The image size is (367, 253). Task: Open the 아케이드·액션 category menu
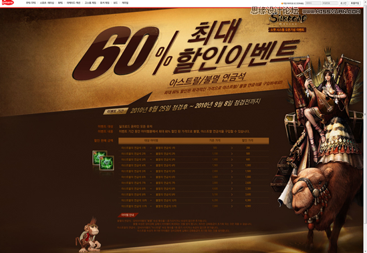(x=74, y=3)
